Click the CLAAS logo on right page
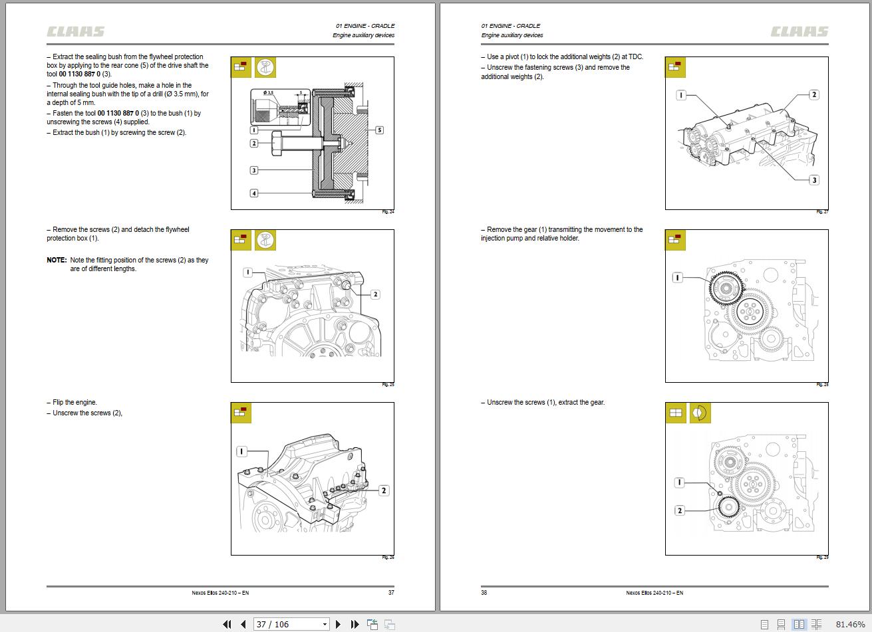The width and height of the screenshot is (872, 632). click(x=799, y=31)
